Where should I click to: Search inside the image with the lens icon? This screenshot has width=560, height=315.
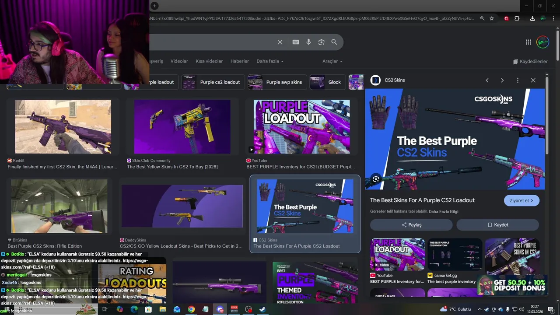[376, 179]
